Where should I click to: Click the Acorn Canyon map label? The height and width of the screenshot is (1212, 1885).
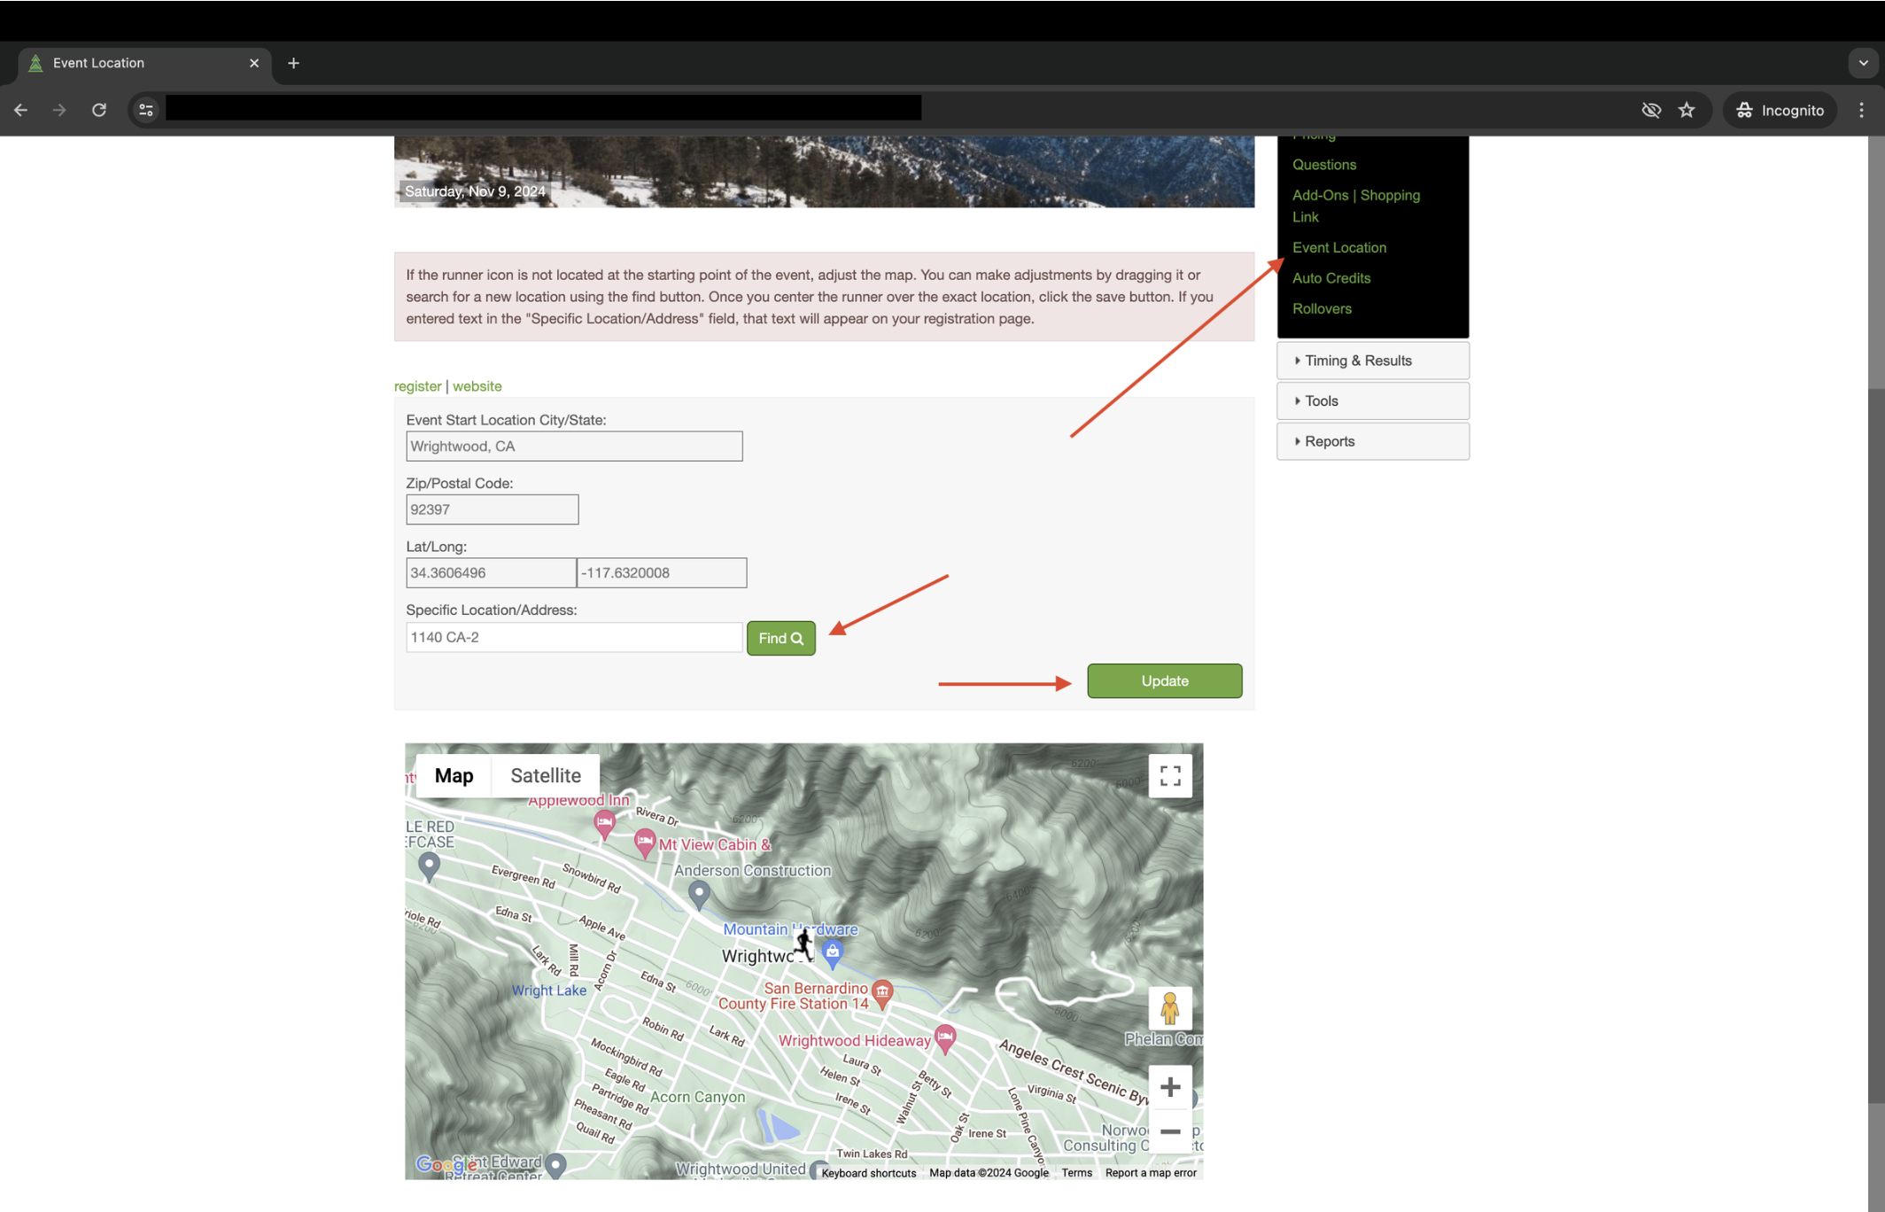tap(698, 1097)
